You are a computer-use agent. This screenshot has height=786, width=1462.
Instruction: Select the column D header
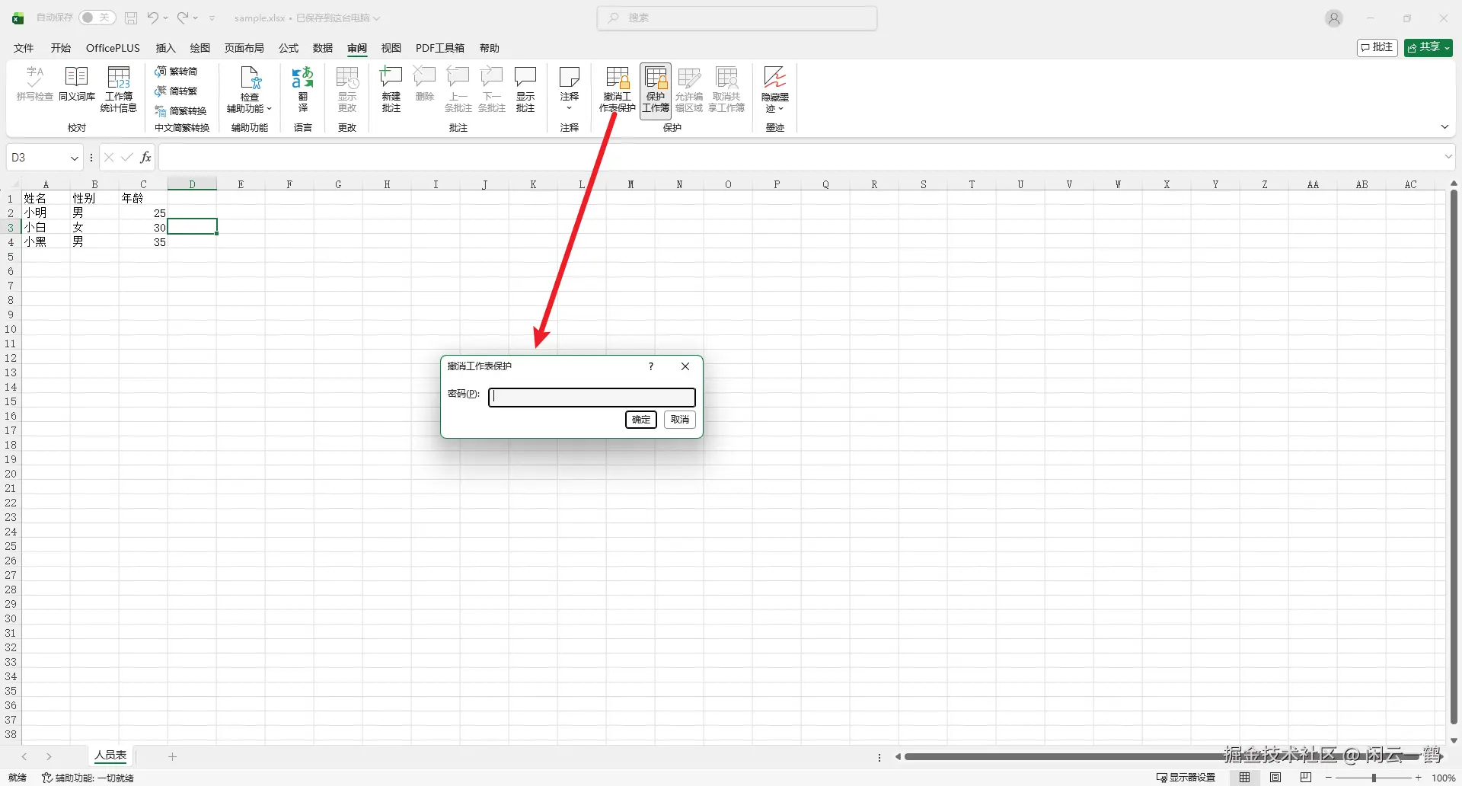[x=192, y=184]
